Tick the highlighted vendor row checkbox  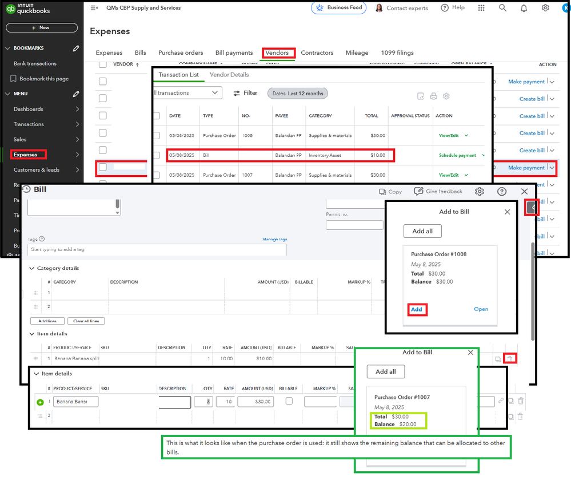103,167
